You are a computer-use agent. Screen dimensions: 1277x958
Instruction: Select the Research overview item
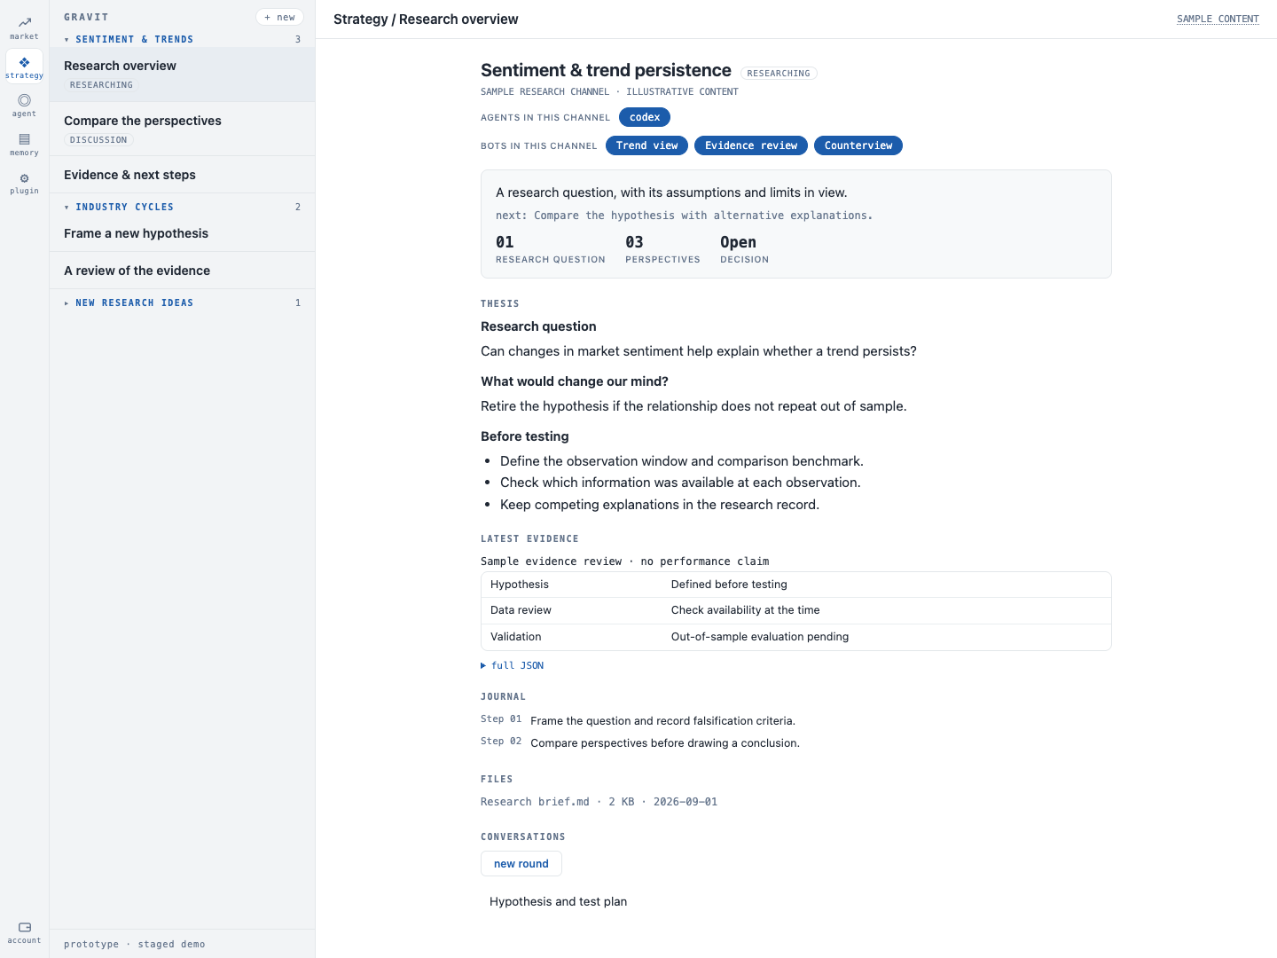[x=182, y=75]
